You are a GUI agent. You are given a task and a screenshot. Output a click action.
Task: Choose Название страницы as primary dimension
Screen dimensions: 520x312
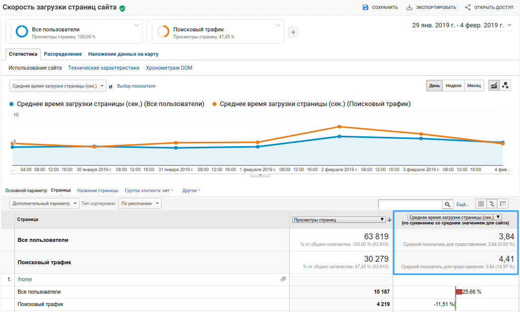tap(98, 191)
